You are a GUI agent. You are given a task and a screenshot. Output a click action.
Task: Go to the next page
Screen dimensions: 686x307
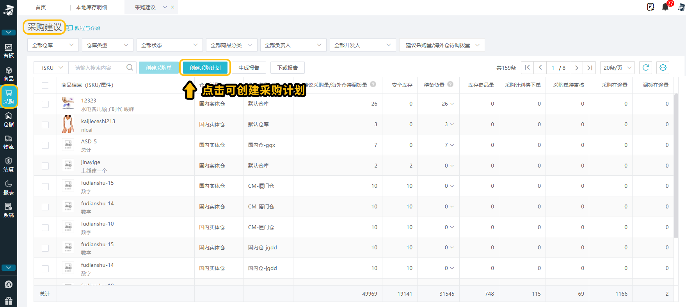click(576, 67)
